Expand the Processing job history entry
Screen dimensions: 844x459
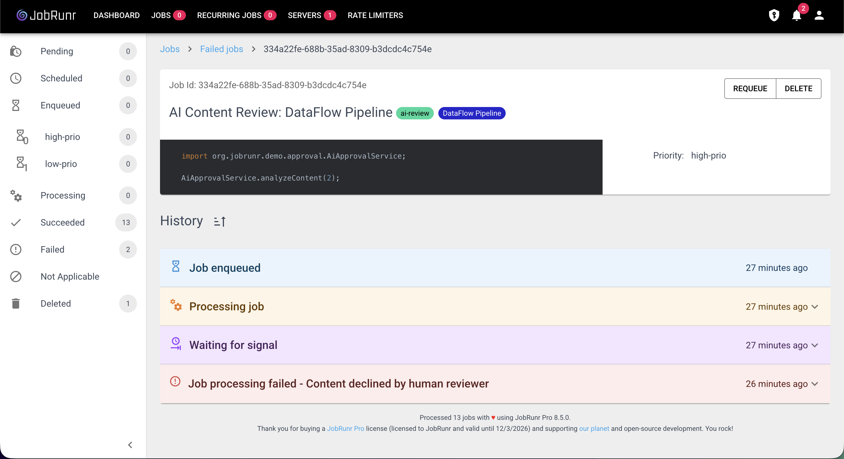(x=815, y=307)
